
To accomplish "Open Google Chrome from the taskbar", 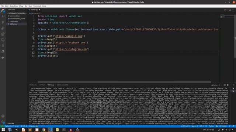I will 44,130.
